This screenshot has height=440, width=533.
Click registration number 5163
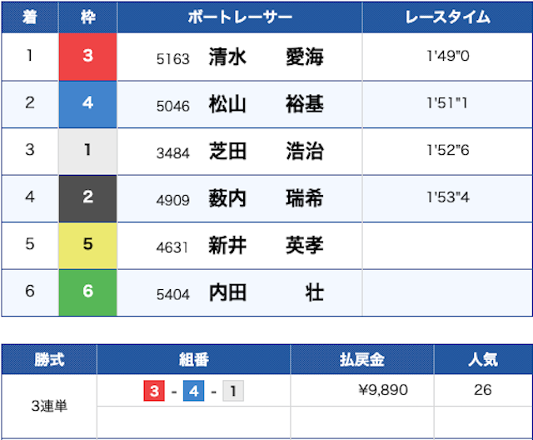pos(173,58)
